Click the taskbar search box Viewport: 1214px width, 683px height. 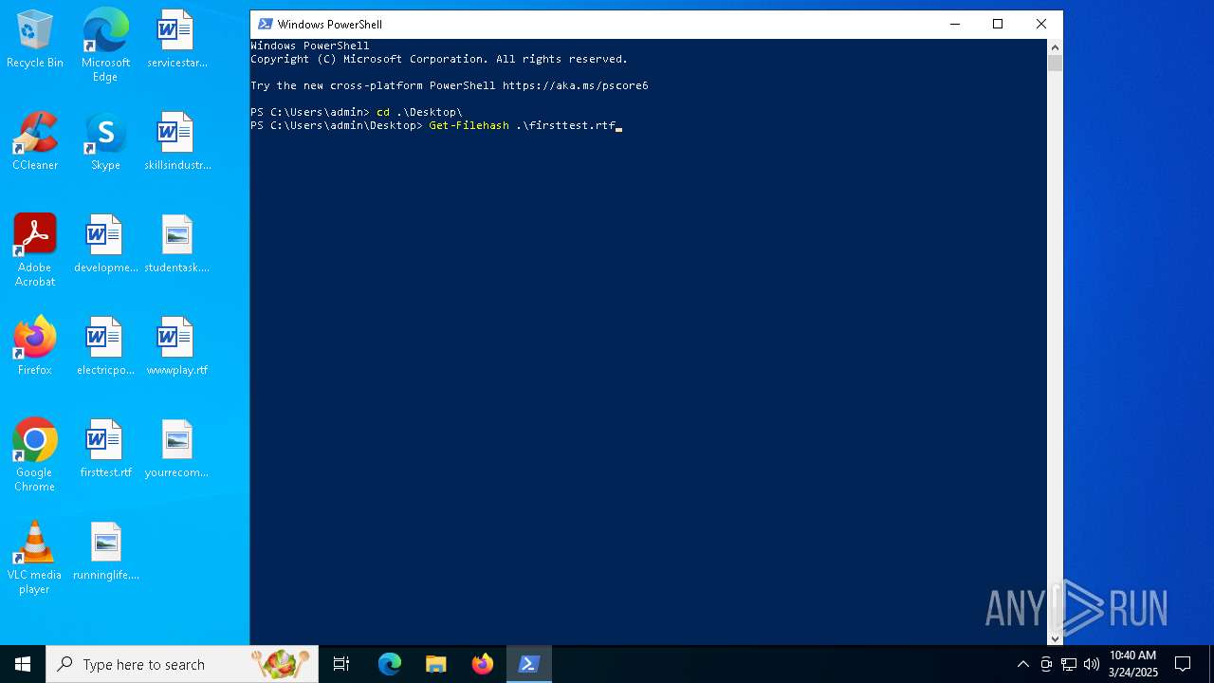click(182, 664)
